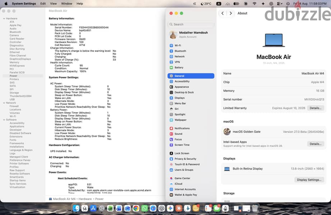
Task: Open Modather Mamdouh Apple Account
Action: (x=191, y=34)
